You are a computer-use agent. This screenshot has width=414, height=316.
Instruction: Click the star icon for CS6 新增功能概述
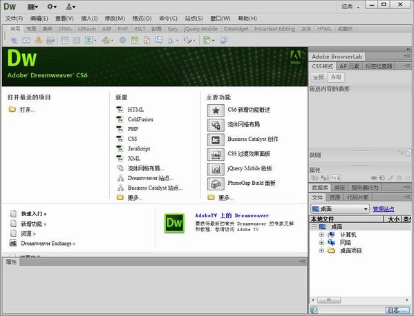[x=216, y=110]
